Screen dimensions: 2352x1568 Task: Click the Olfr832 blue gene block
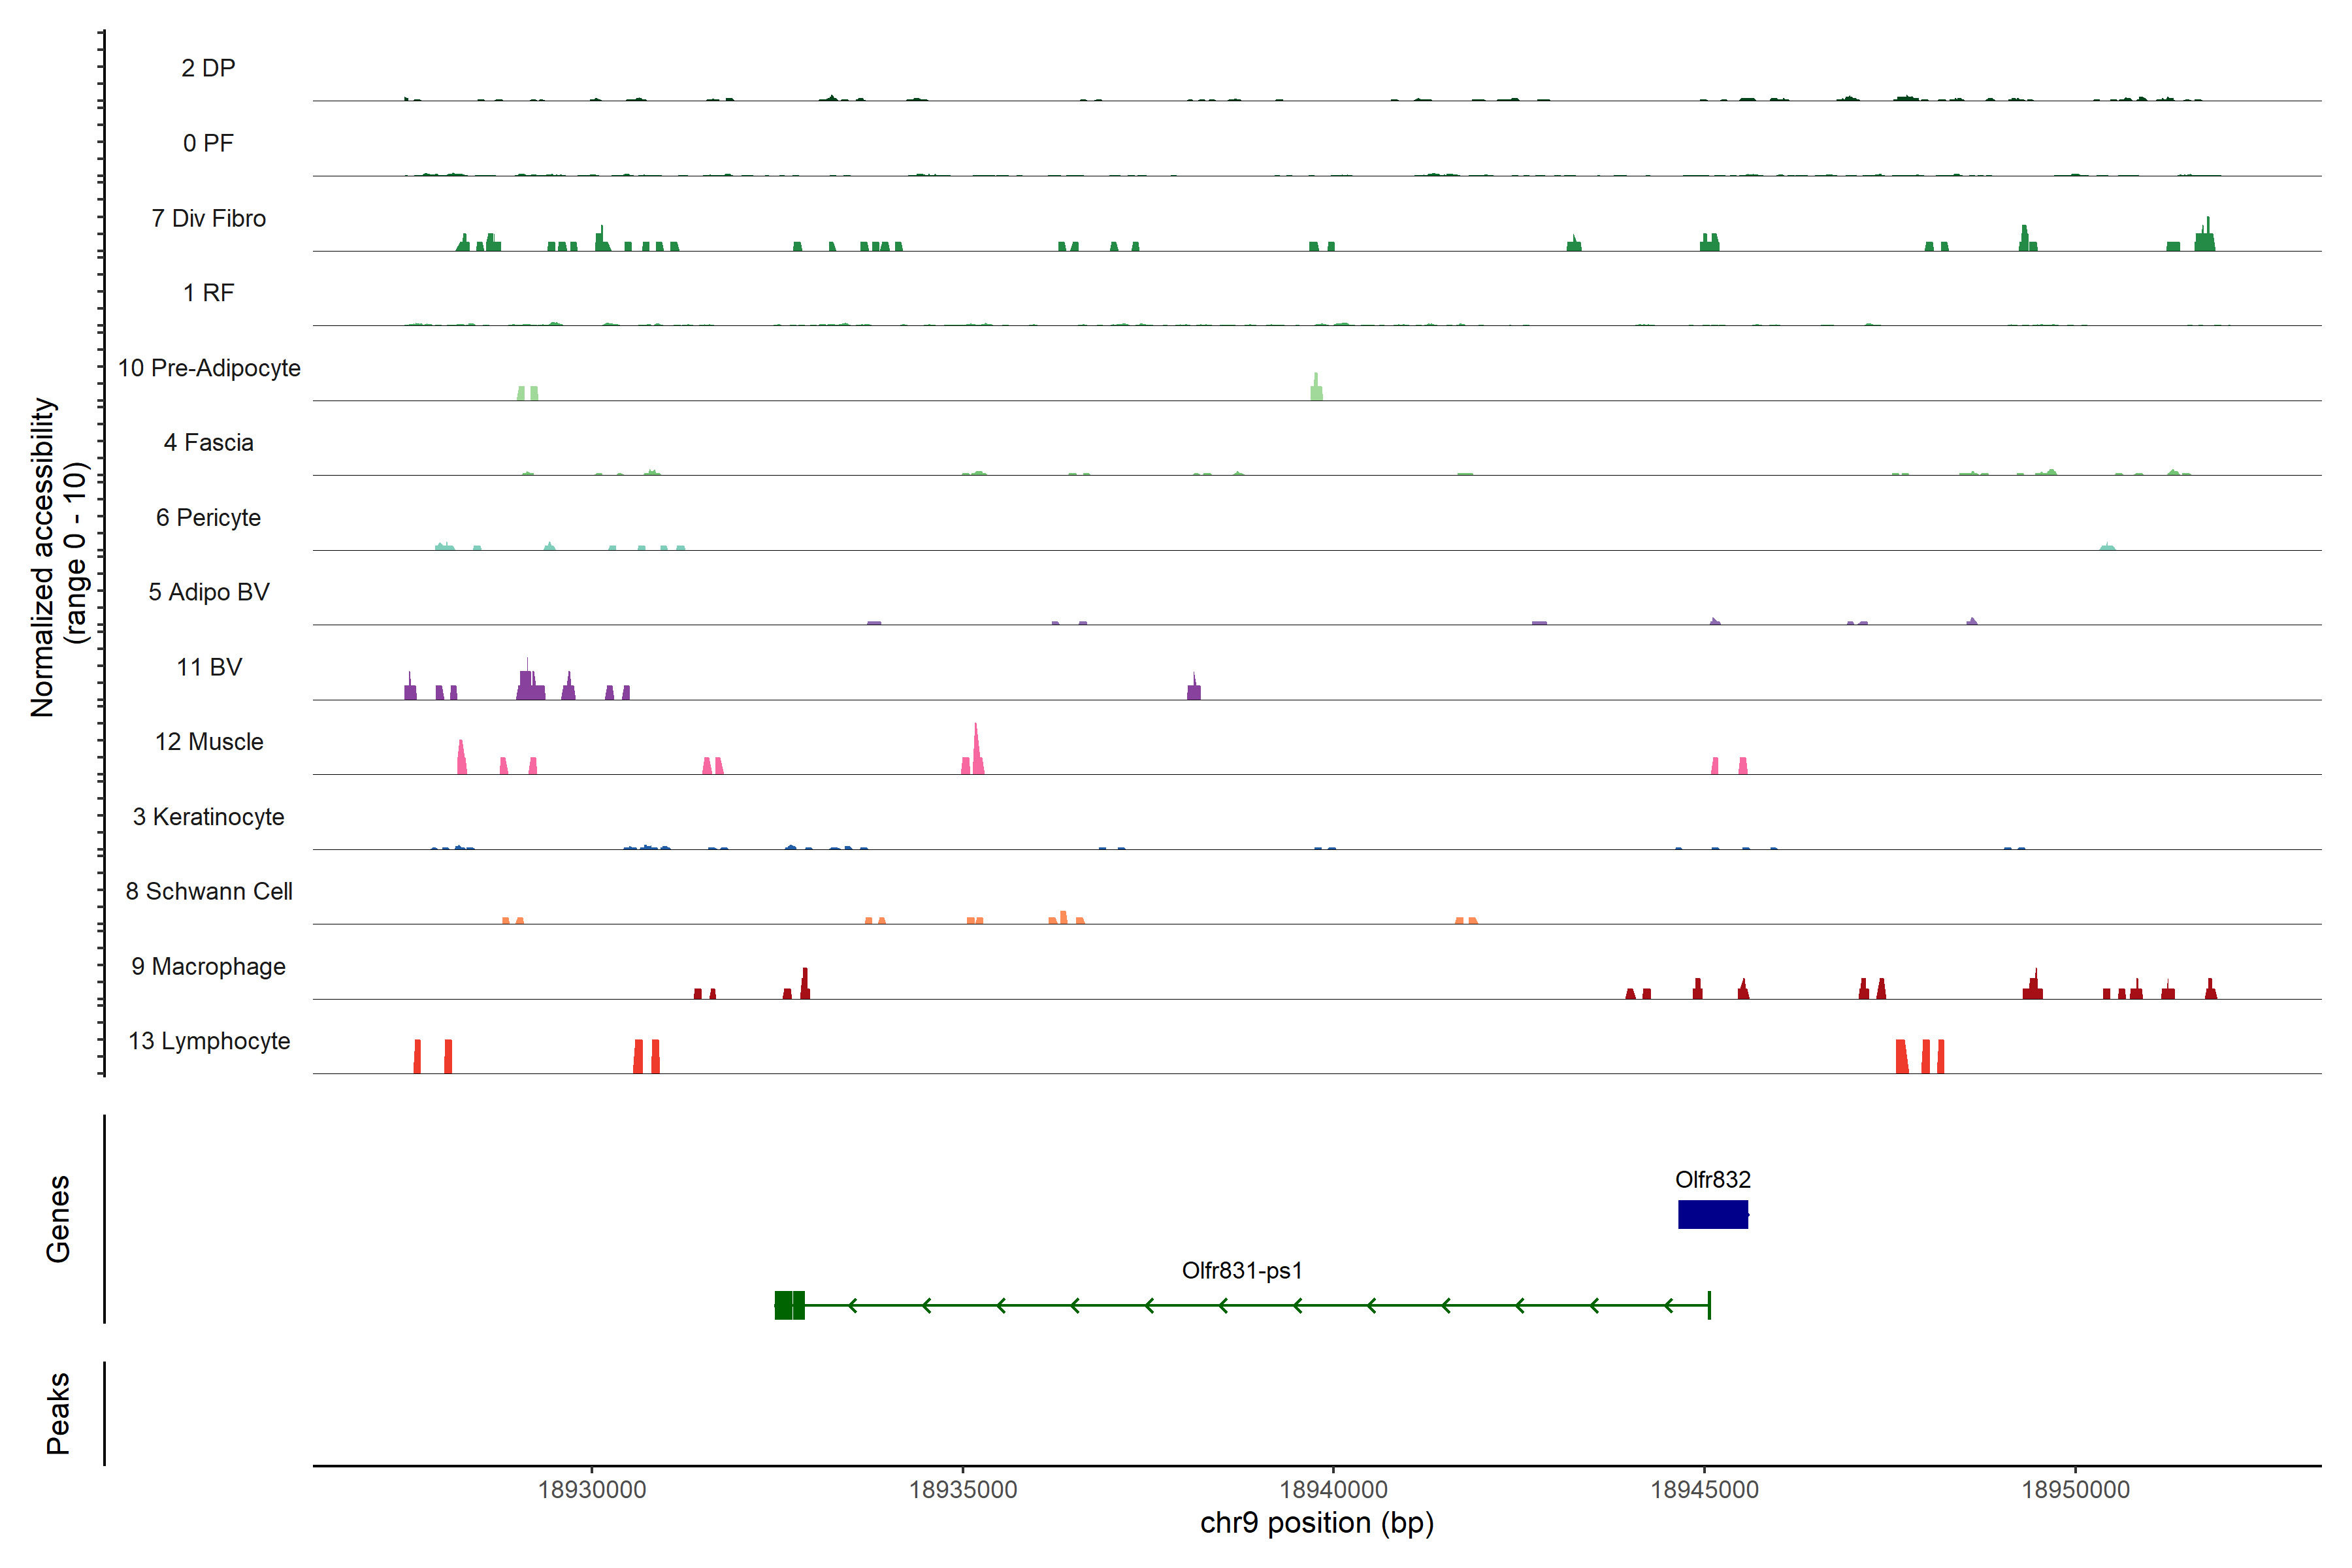1712,1214
